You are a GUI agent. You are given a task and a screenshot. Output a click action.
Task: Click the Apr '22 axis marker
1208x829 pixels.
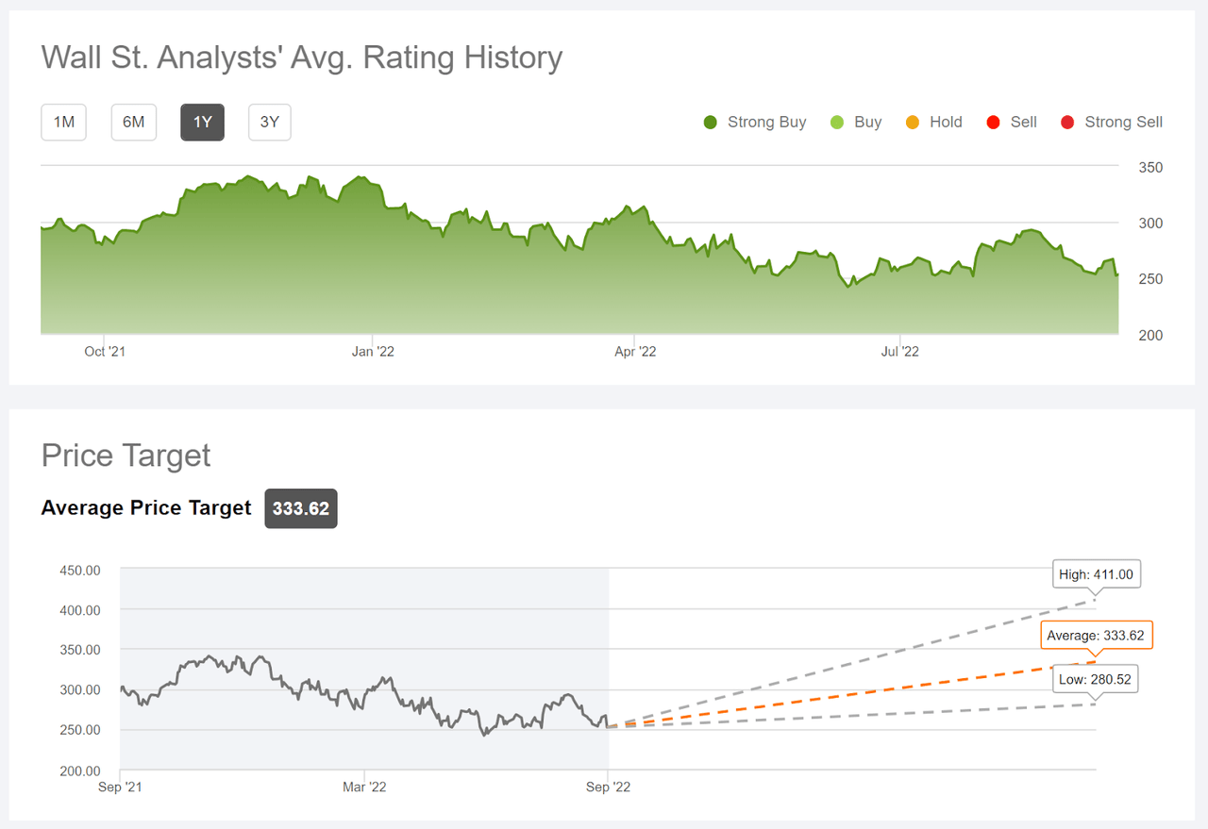point(635,352)
